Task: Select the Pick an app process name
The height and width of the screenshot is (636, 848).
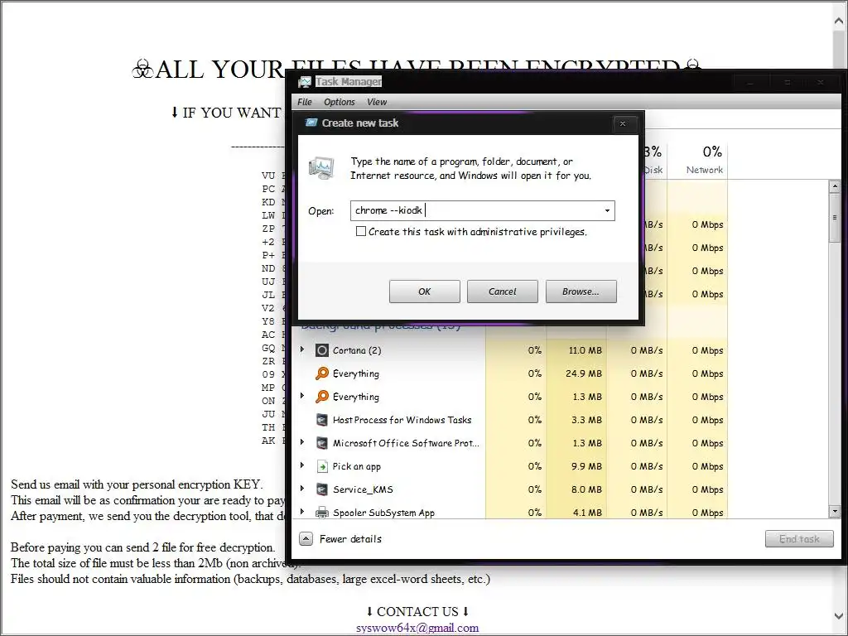Action: (356, 466)
